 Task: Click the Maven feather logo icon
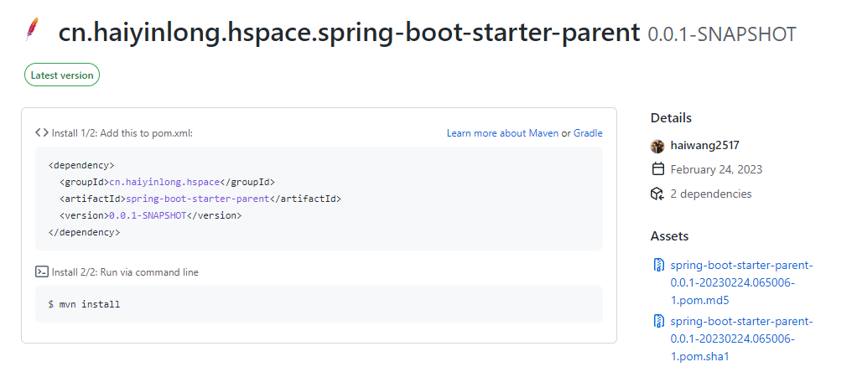tap(33, 31)
